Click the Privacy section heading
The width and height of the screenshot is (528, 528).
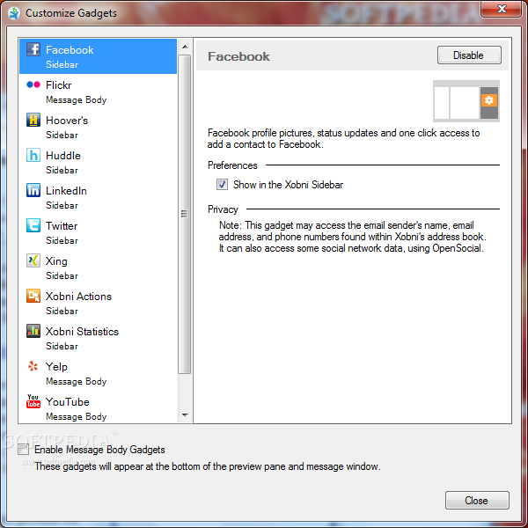[x=223, y=209]
